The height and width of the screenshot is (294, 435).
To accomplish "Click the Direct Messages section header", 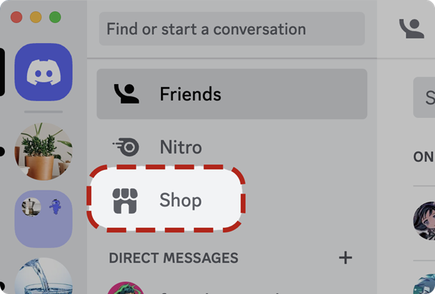I will tap(174, 258).
